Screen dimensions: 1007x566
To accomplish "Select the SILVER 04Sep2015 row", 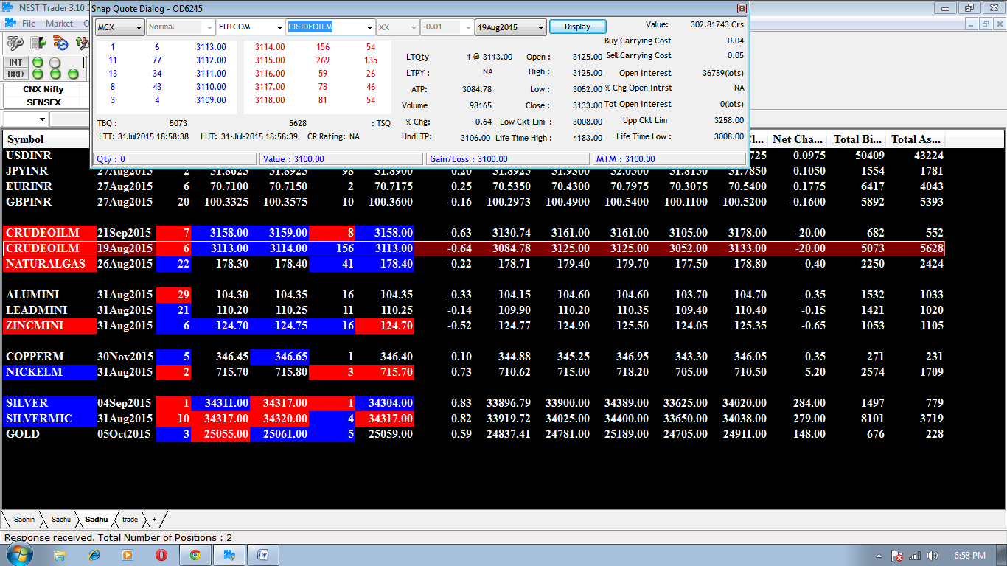I will tap(473, 403).
